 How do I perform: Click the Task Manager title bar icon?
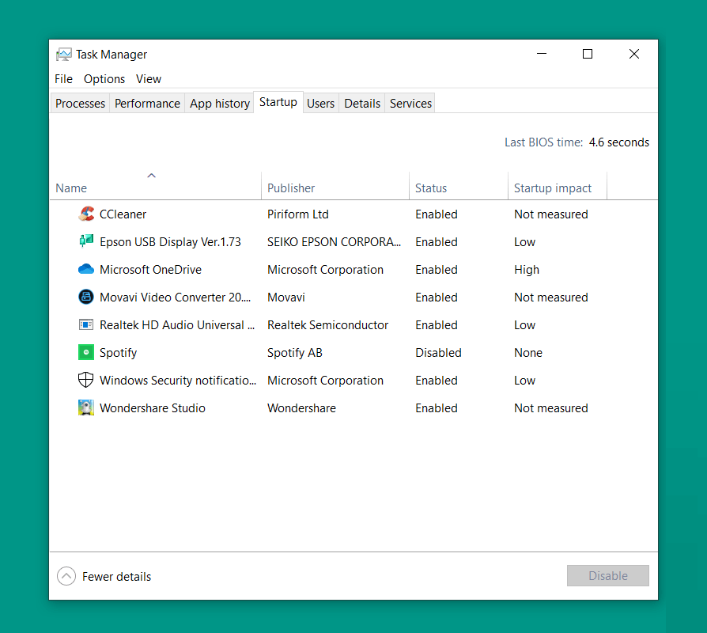[63, 55]
